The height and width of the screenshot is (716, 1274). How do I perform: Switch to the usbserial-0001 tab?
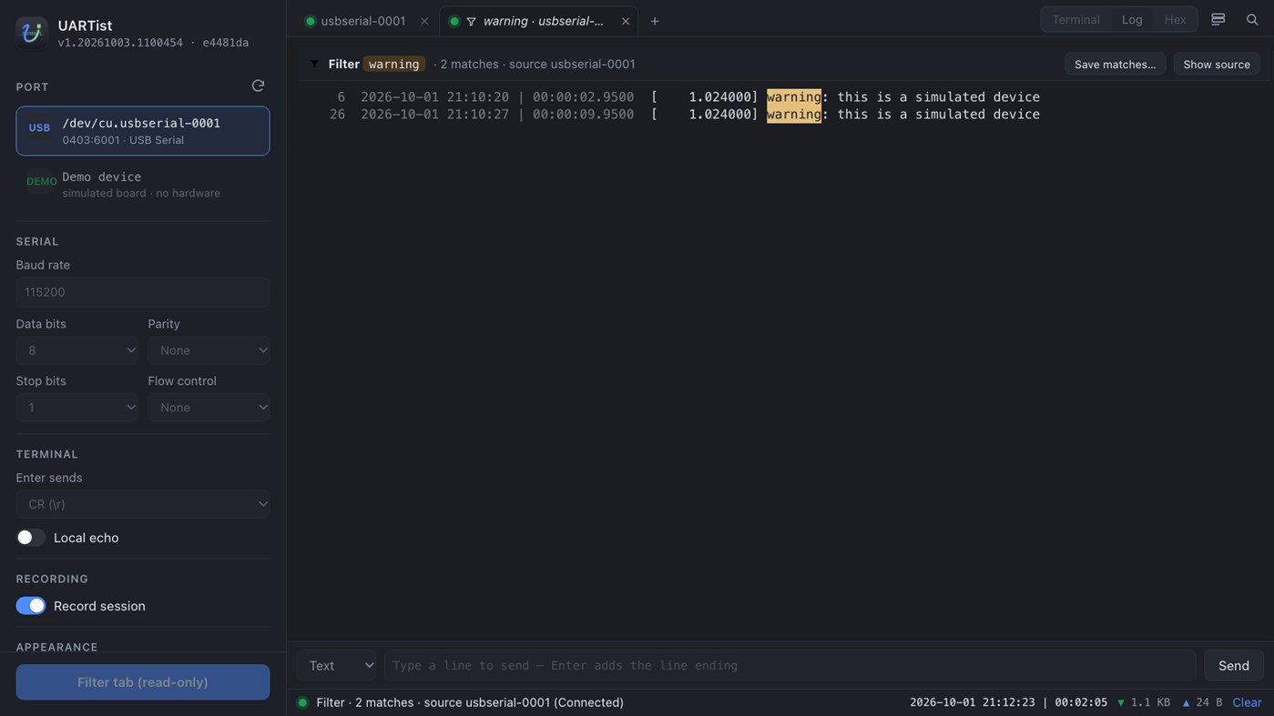pyautogui.click(x=363, y=21)
